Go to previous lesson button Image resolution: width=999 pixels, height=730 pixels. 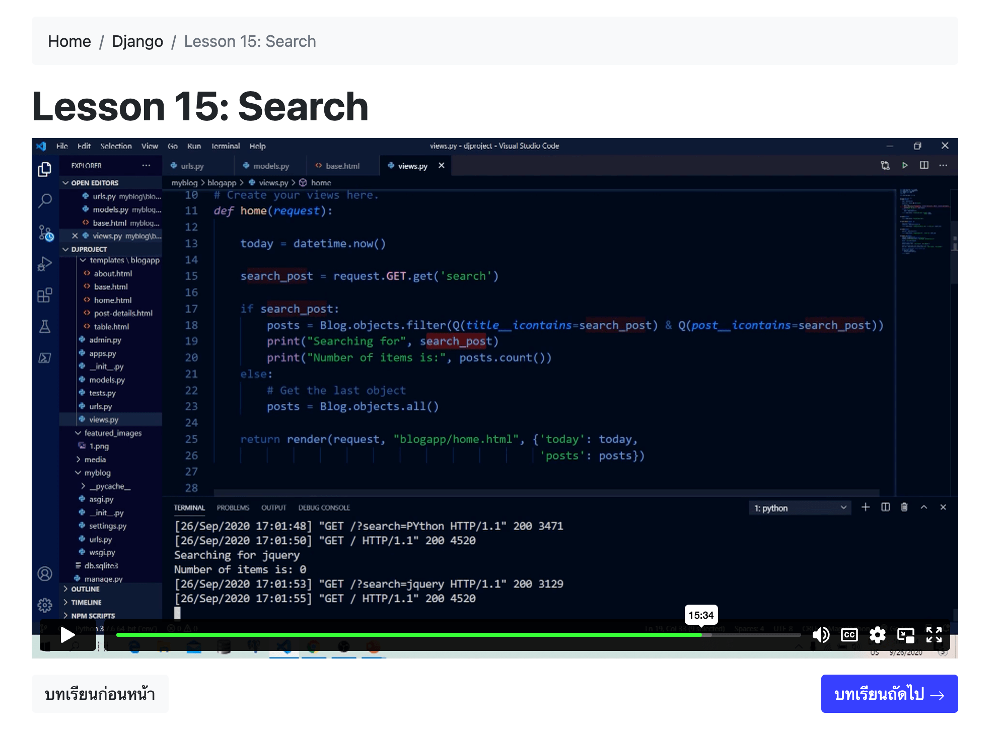[x=100, y=694]
